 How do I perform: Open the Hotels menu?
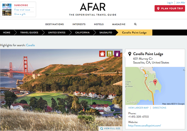99,24
